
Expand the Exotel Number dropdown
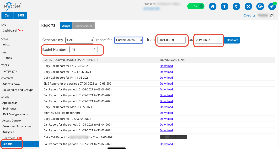83,49
